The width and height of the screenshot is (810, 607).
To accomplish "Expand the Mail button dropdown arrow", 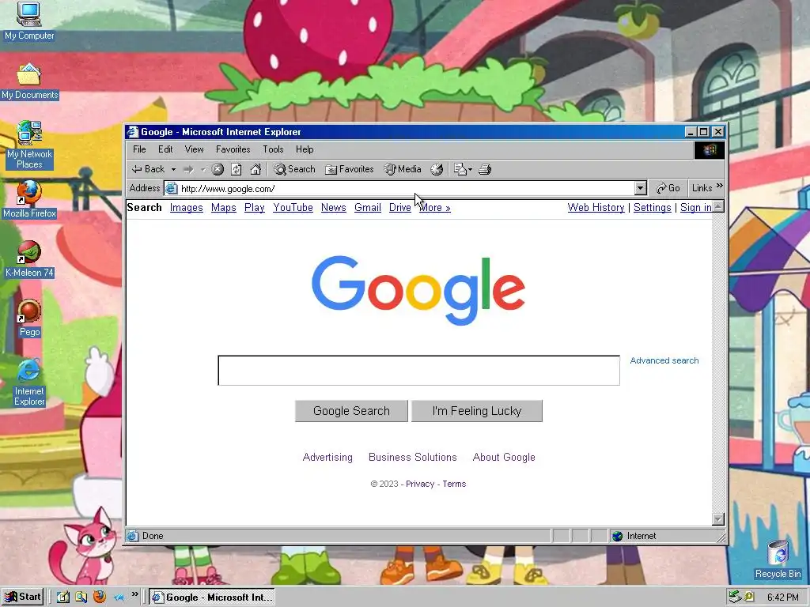I will [x=470, y=169].
